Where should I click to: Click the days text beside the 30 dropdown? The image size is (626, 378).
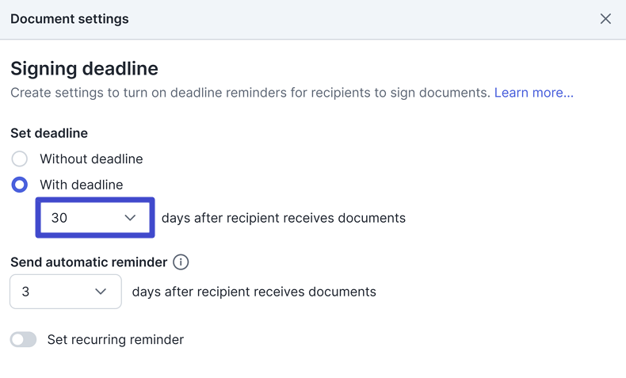tap(283, 218)
